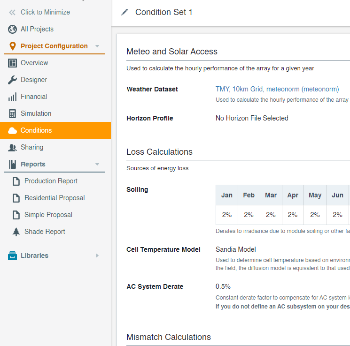350x346 pixels.
Task: Open the TMY meteonorm weather dataset link
Action: [277, 89]
